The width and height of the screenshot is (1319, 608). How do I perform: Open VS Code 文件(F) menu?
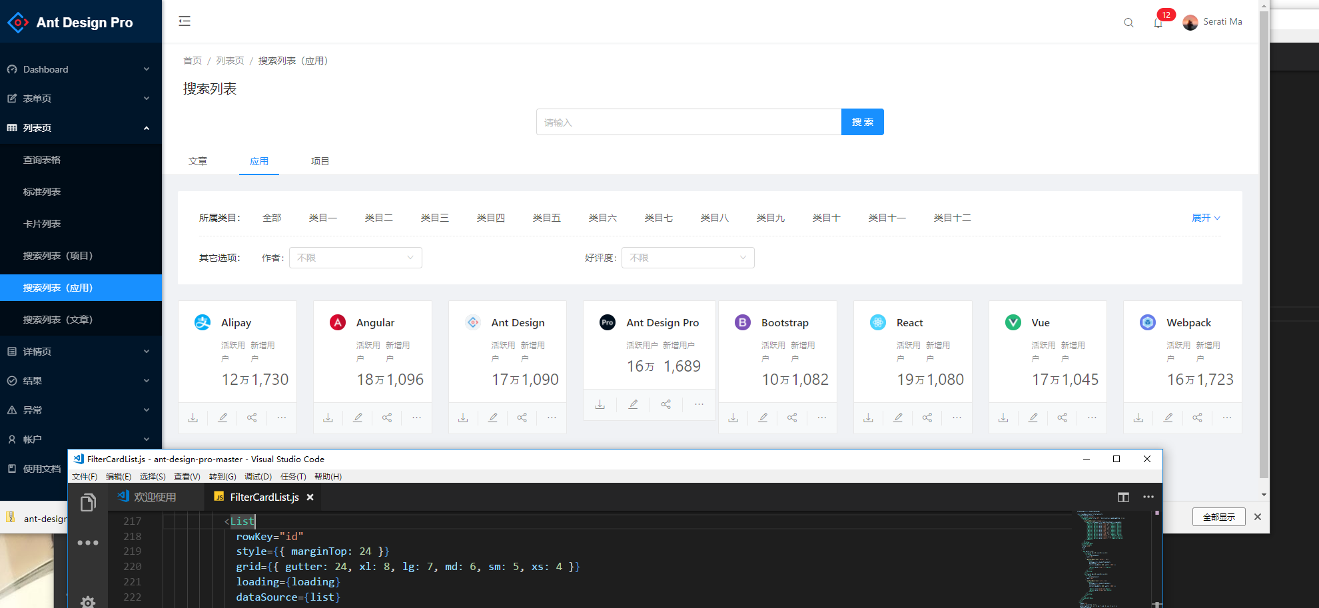(x=85, y=477)
